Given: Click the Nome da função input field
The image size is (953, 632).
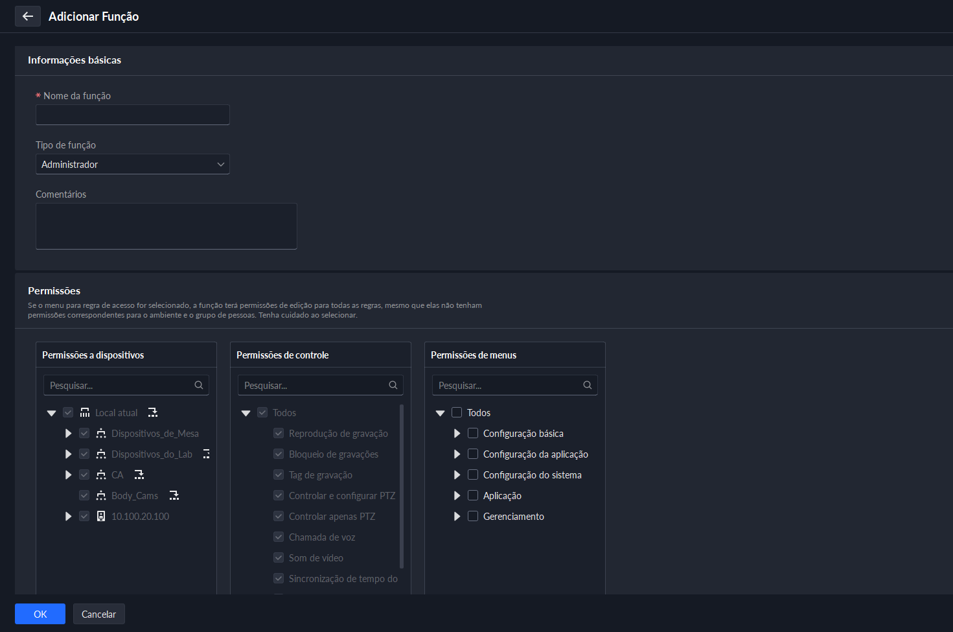Looking at the screenshot, I should [x=133, y=115].
